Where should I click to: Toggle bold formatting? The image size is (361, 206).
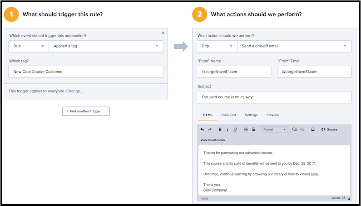(220, 129)
